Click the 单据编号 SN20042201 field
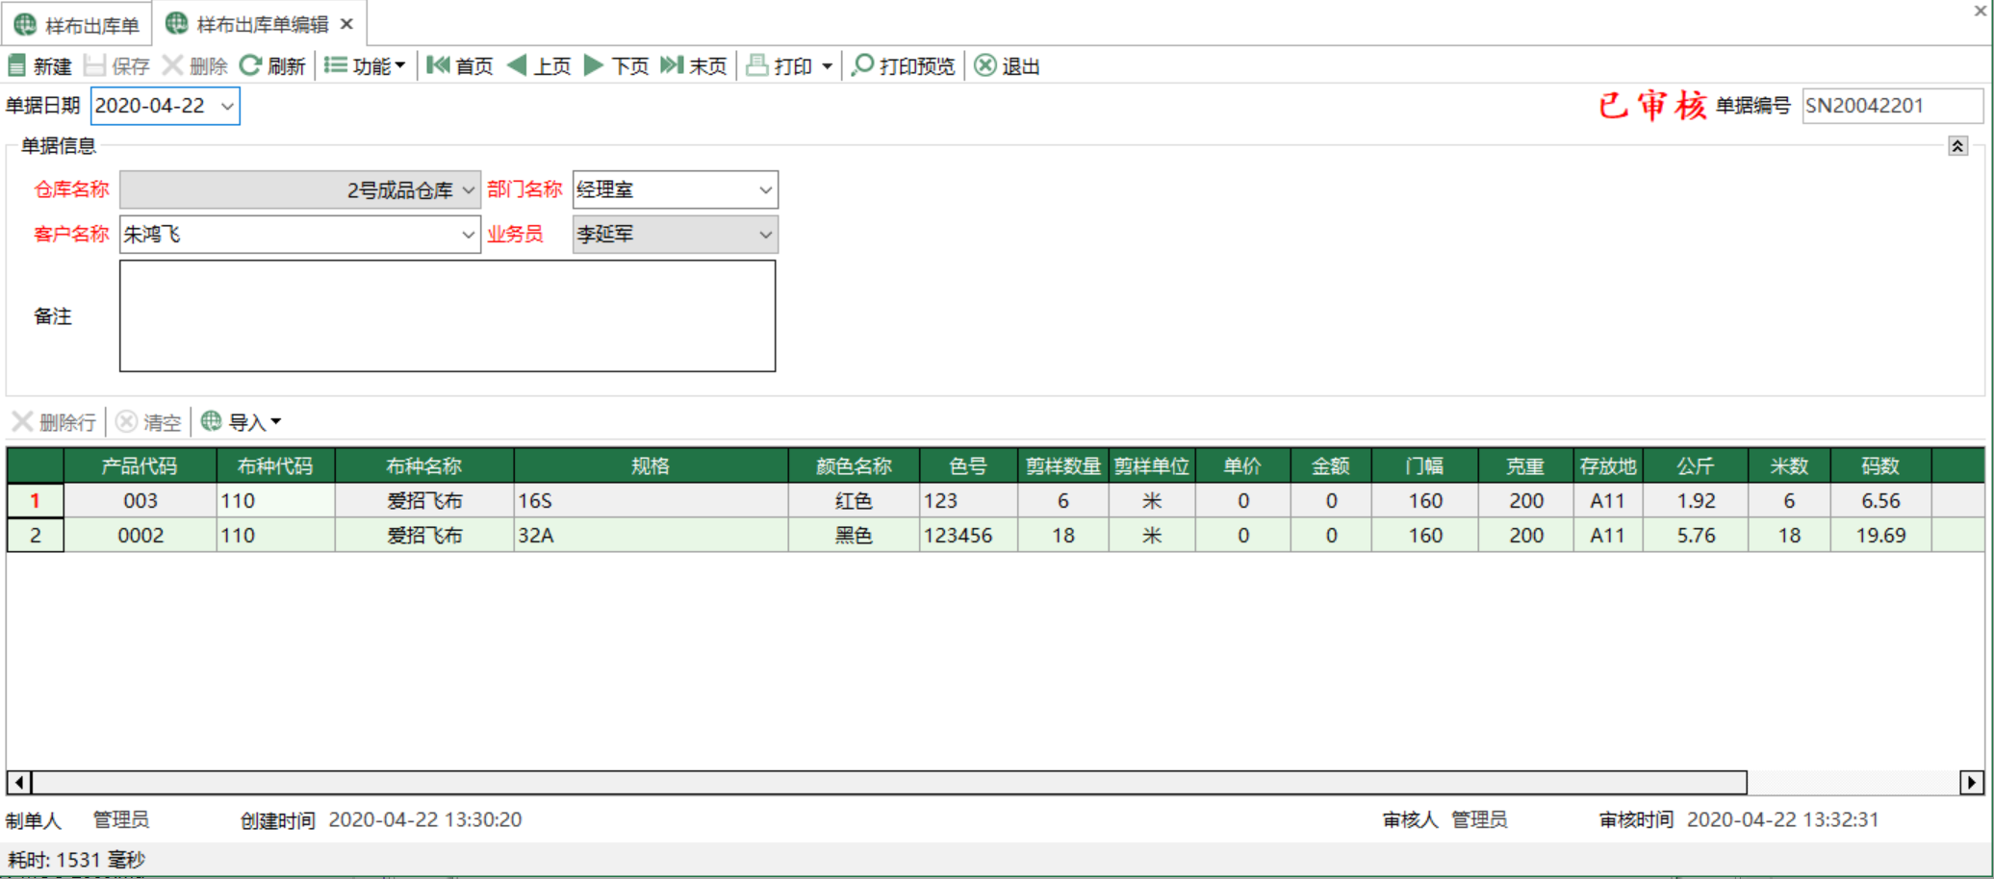This screenshot has height=879, width=1994. pyautogui.click(x=1892, y=106)
